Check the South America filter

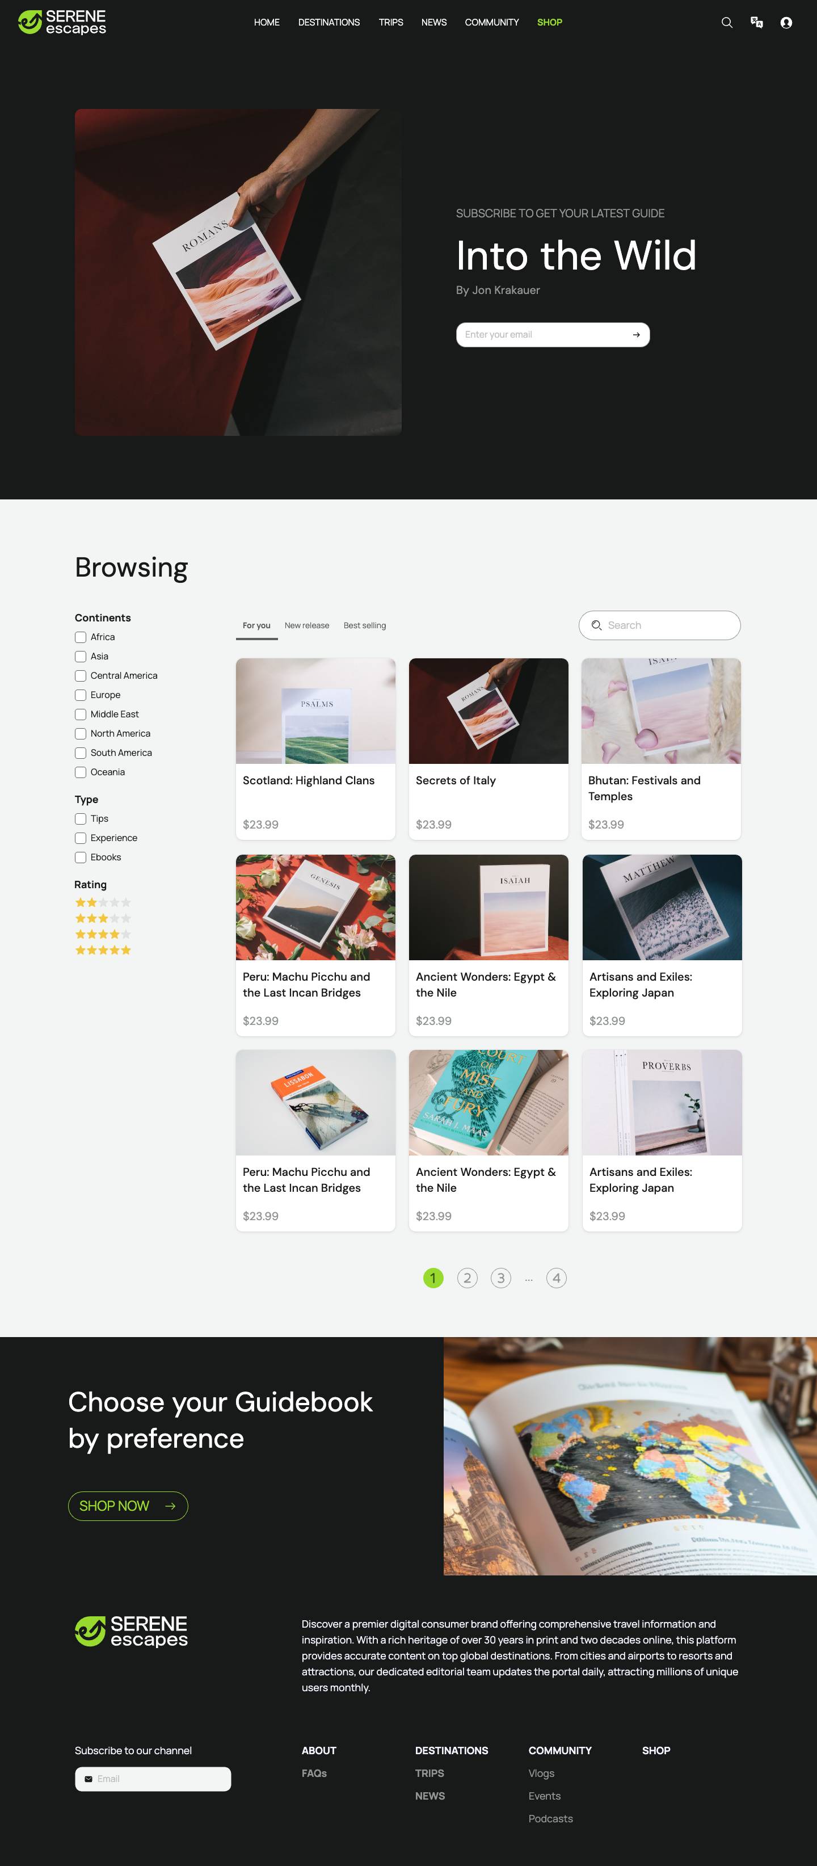[81, 753]
